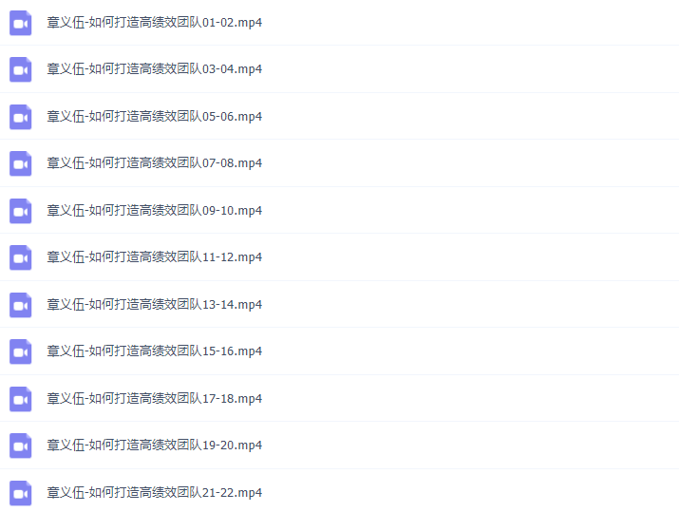Click the purple video icon for 09-10.mp4
The image size is (679, 512).
20,211
